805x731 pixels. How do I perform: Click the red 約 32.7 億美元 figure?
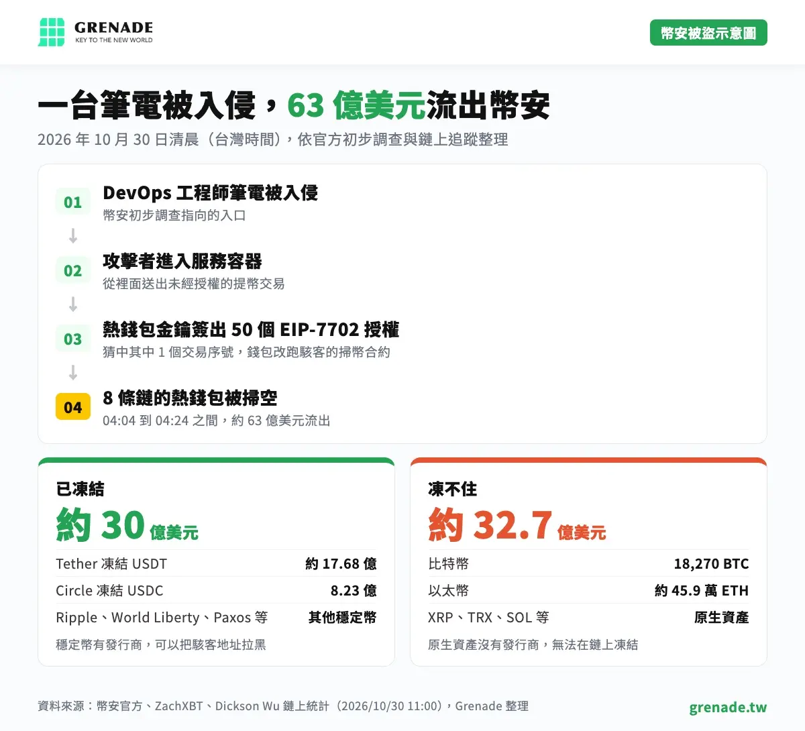tap(517, 524)
